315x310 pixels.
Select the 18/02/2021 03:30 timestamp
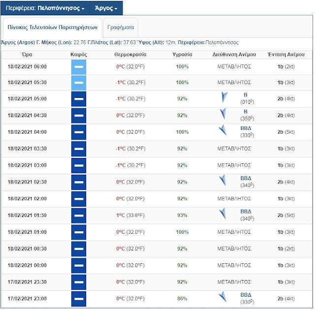tap(27, 149)
